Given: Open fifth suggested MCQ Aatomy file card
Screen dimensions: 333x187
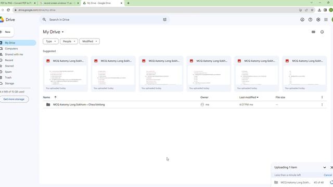Looking at the screenshot, I should 257,74.
